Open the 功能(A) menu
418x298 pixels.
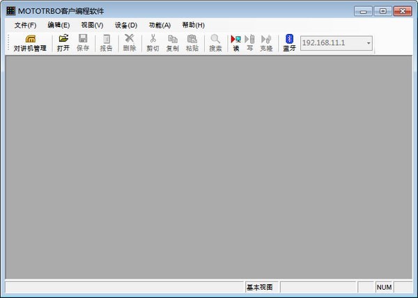coord(160,25)
